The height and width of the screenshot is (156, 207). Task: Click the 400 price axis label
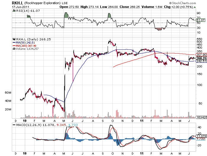point(199,48)
